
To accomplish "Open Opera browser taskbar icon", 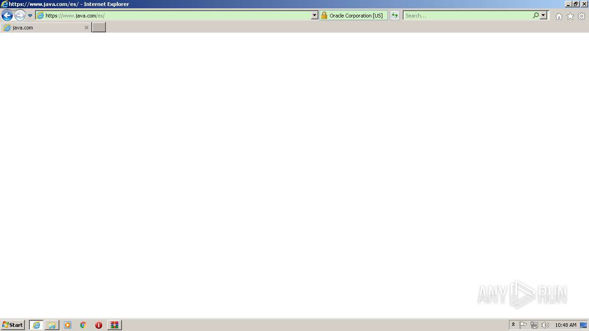I will (98, 325).
